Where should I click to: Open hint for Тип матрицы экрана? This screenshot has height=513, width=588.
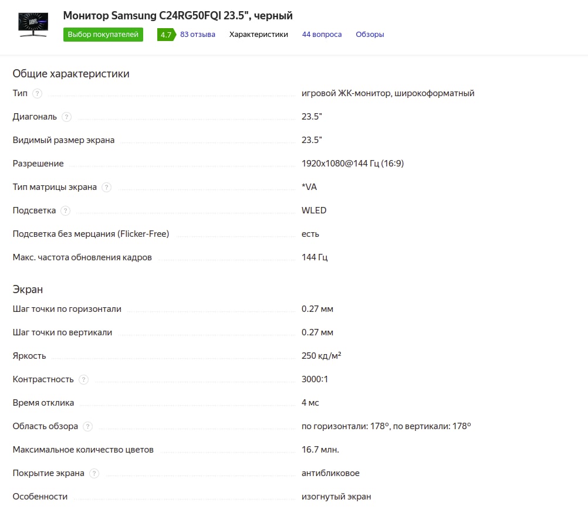click(106, 187)
